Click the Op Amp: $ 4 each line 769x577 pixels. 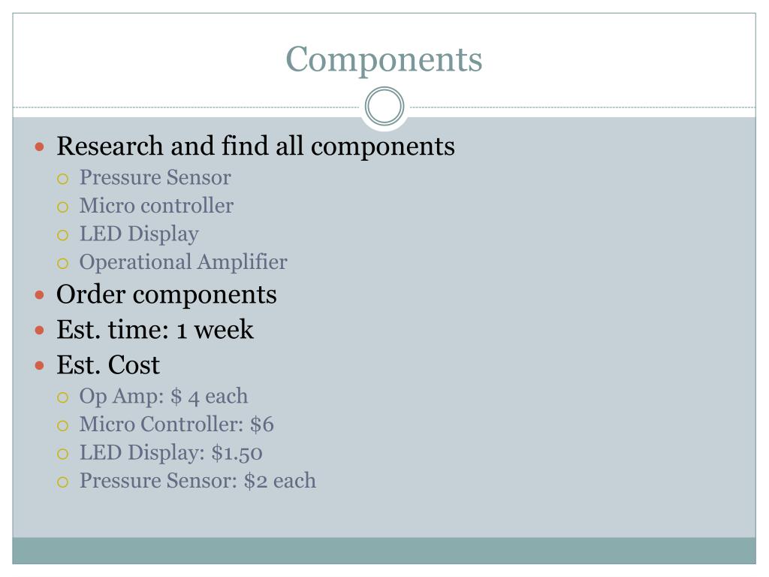coord(164,397)
